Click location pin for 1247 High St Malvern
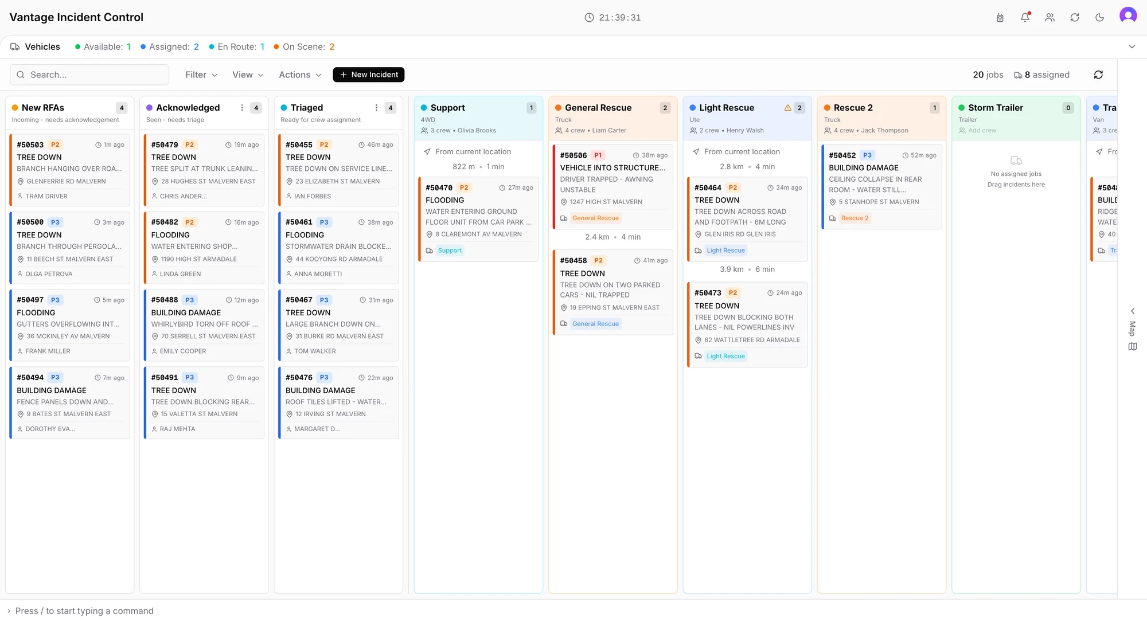 564,202
